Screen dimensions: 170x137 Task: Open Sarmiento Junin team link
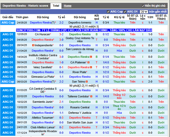[x=43, y=102]
